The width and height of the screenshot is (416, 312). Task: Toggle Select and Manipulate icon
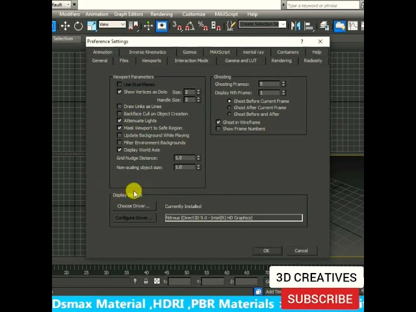click(x=148, y=26)
